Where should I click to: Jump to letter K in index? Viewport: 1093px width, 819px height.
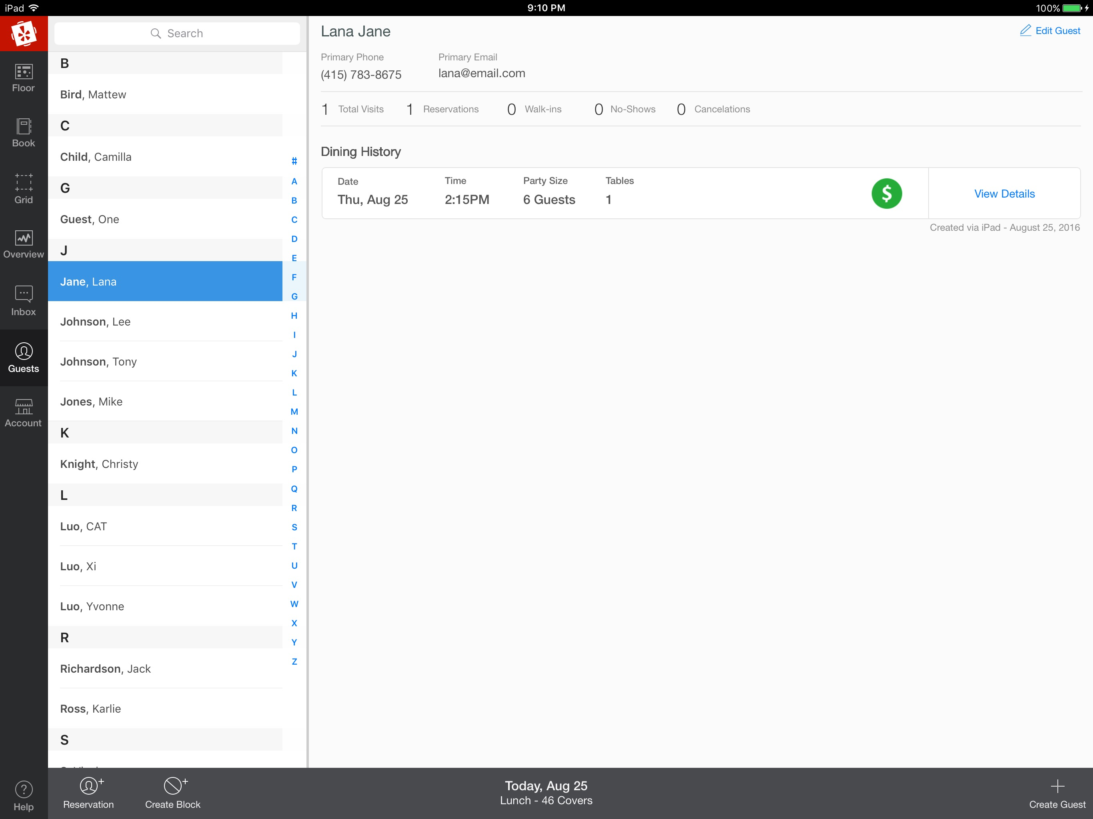click(x=294, y=374)
